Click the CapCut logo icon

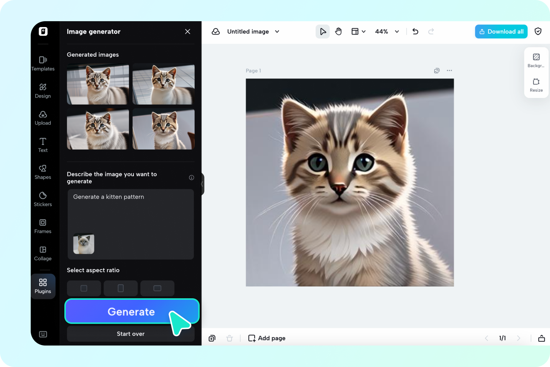[43, 31]
